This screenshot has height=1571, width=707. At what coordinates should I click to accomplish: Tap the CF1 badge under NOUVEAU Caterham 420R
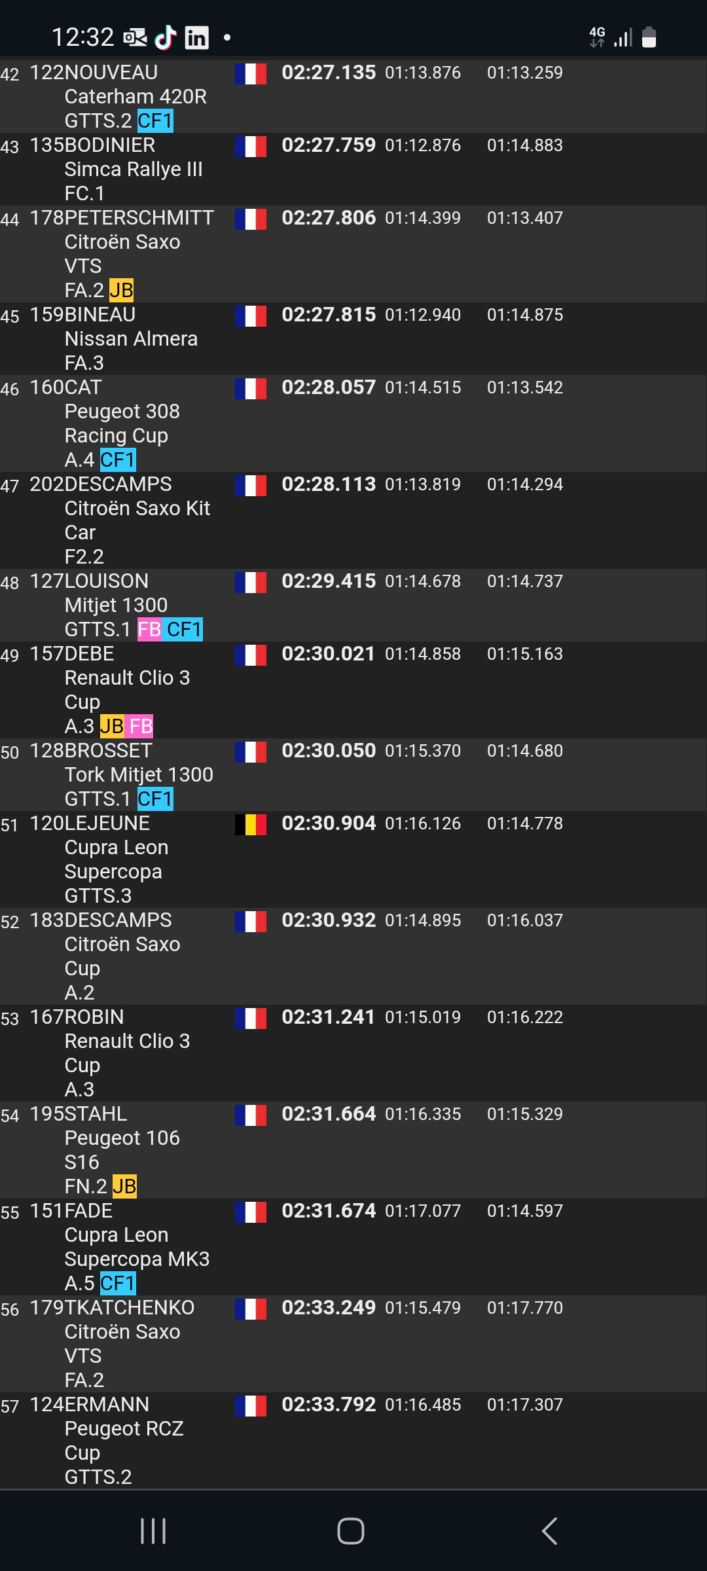[155, 121]
